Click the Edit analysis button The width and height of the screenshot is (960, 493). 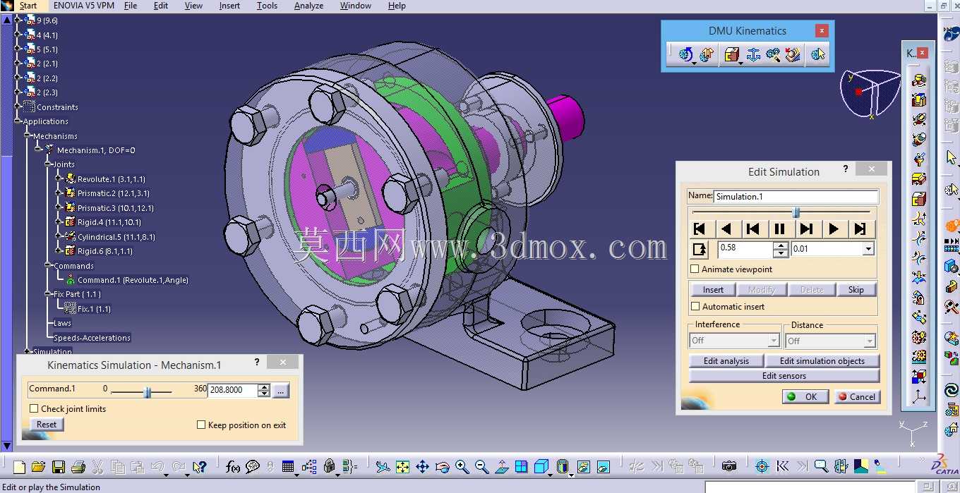pos(726,361)
